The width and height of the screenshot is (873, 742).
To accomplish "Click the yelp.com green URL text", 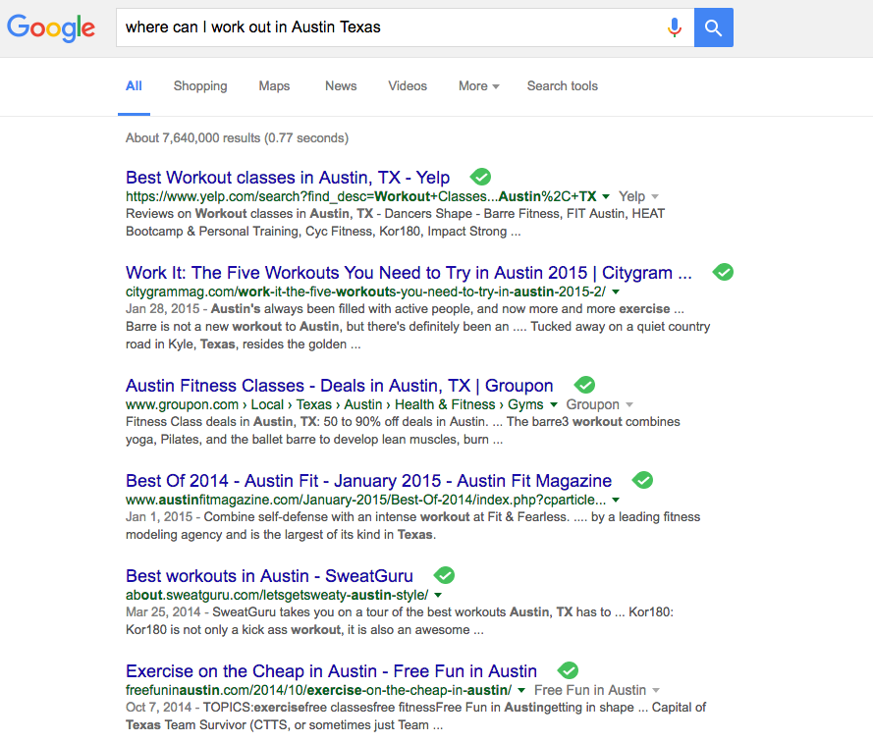I will pos(360,196).
